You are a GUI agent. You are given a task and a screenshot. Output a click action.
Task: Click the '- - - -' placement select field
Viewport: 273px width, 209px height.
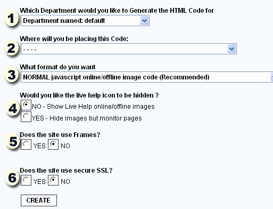coord(129,49)
